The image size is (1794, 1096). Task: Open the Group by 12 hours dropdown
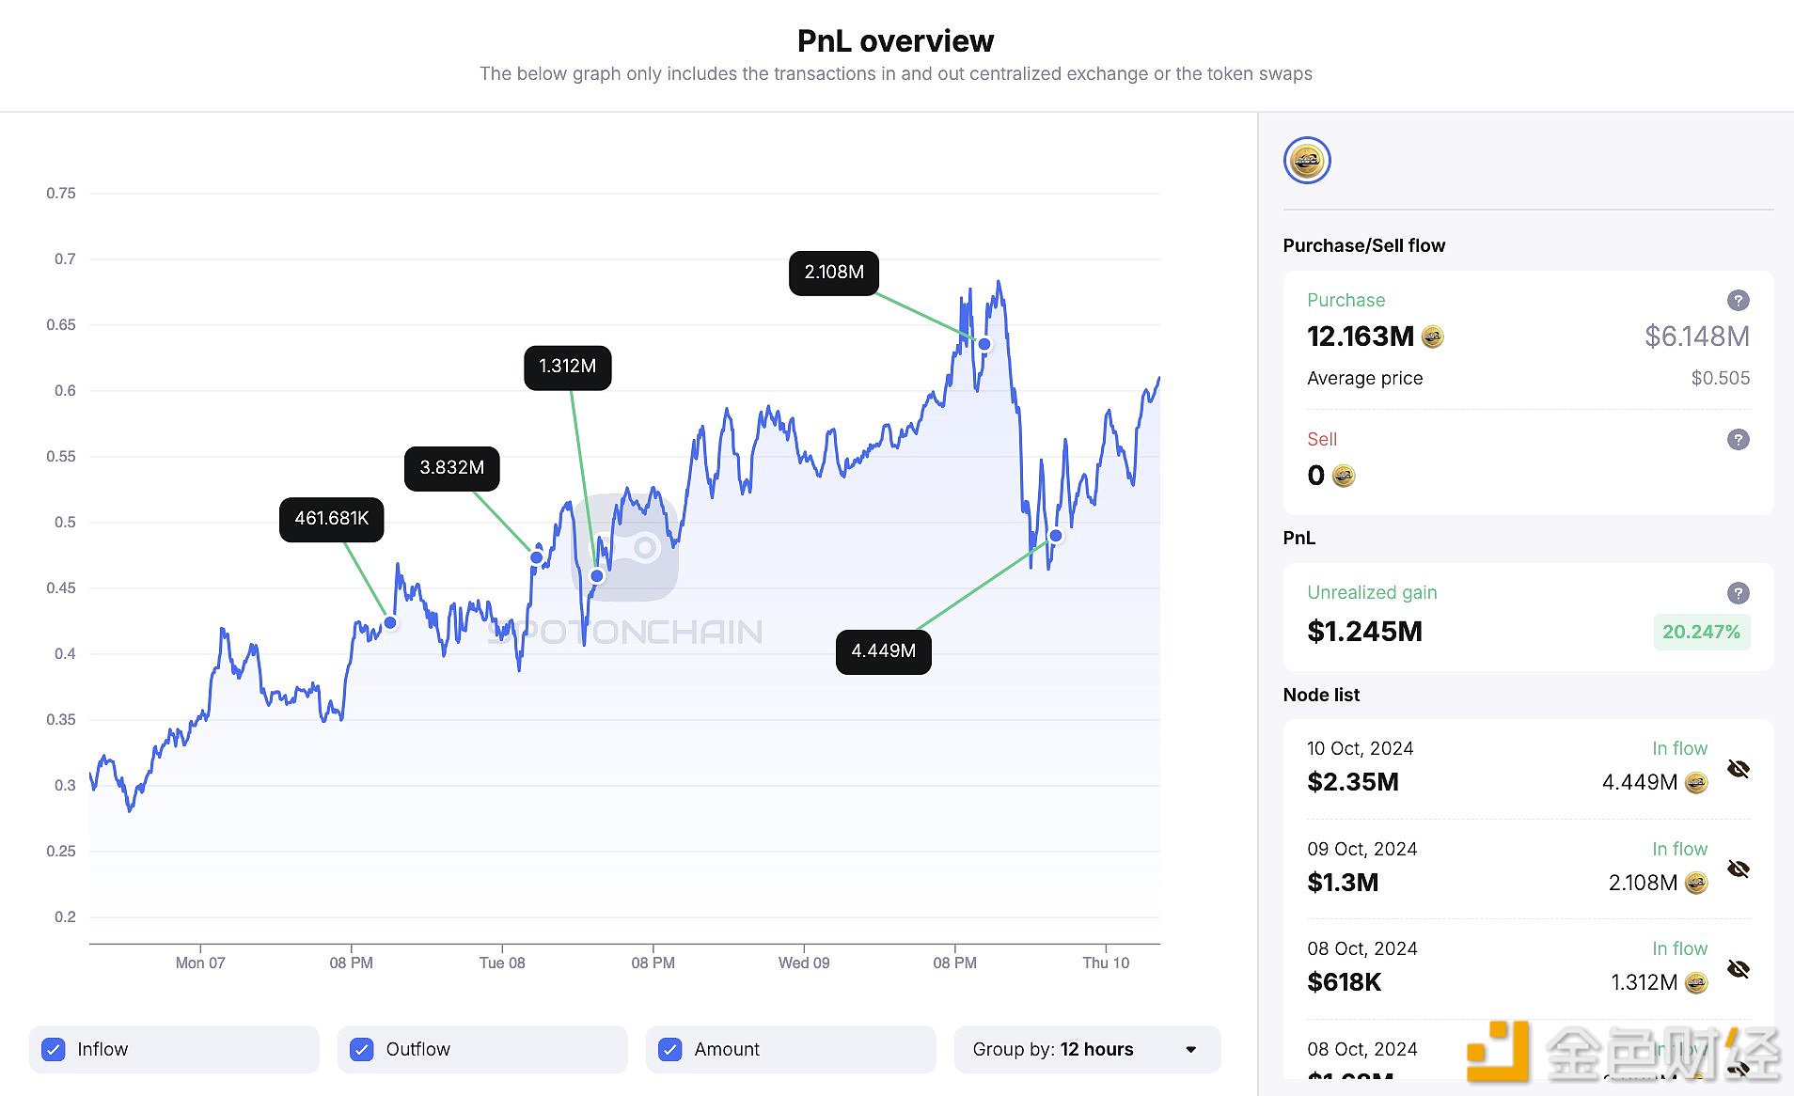pos(1086,1050)
